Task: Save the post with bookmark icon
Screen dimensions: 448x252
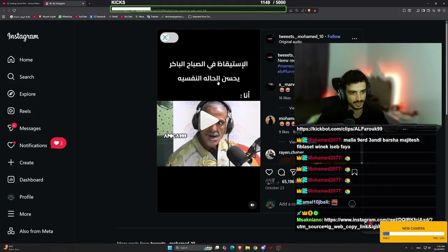Action: [355, 172]
